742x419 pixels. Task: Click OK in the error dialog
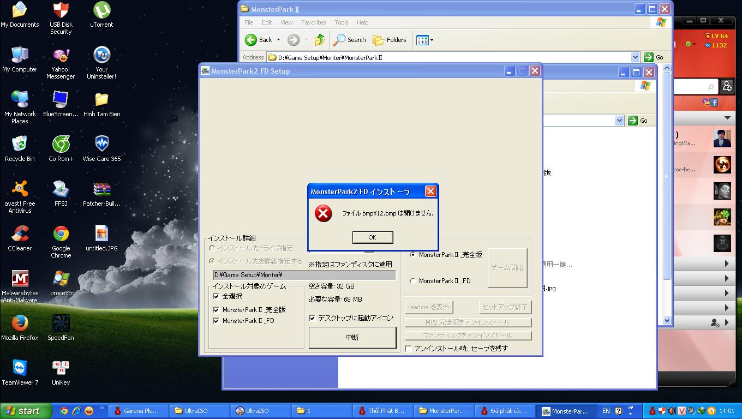pyautogui.click(x=372, y=237)
